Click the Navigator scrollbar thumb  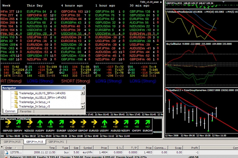[83, 103]
